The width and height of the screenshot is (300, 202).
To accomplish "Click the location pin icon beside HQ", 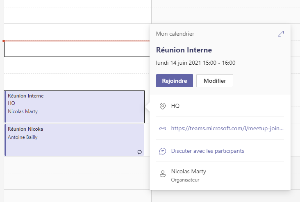I will (x=163, y=106).
